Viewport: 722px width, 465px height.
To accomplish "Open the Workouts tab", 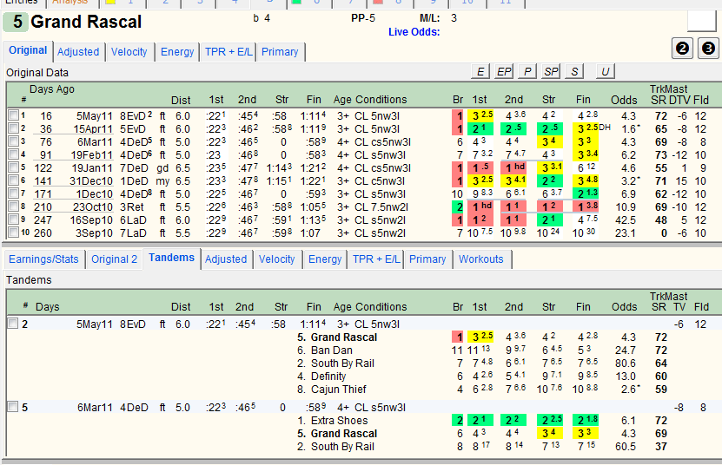I will click(x=481, y=259).
